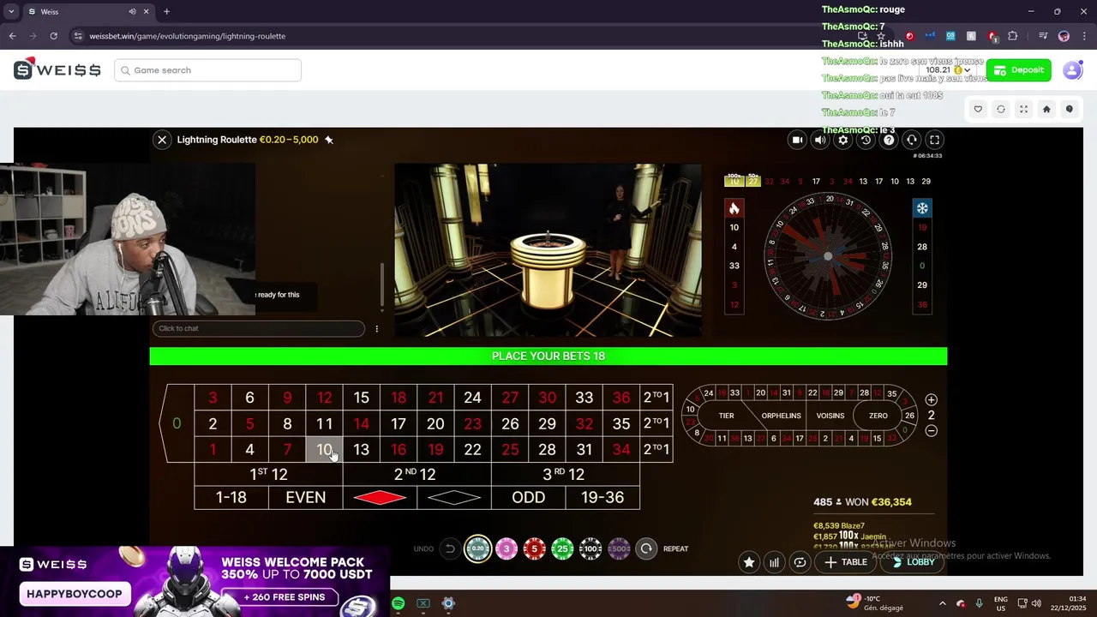Image resolution: width=1097 pixels, height=617 pixels.
Task: Place bet on 1ST 12 dozen
Action: (268, 474)
